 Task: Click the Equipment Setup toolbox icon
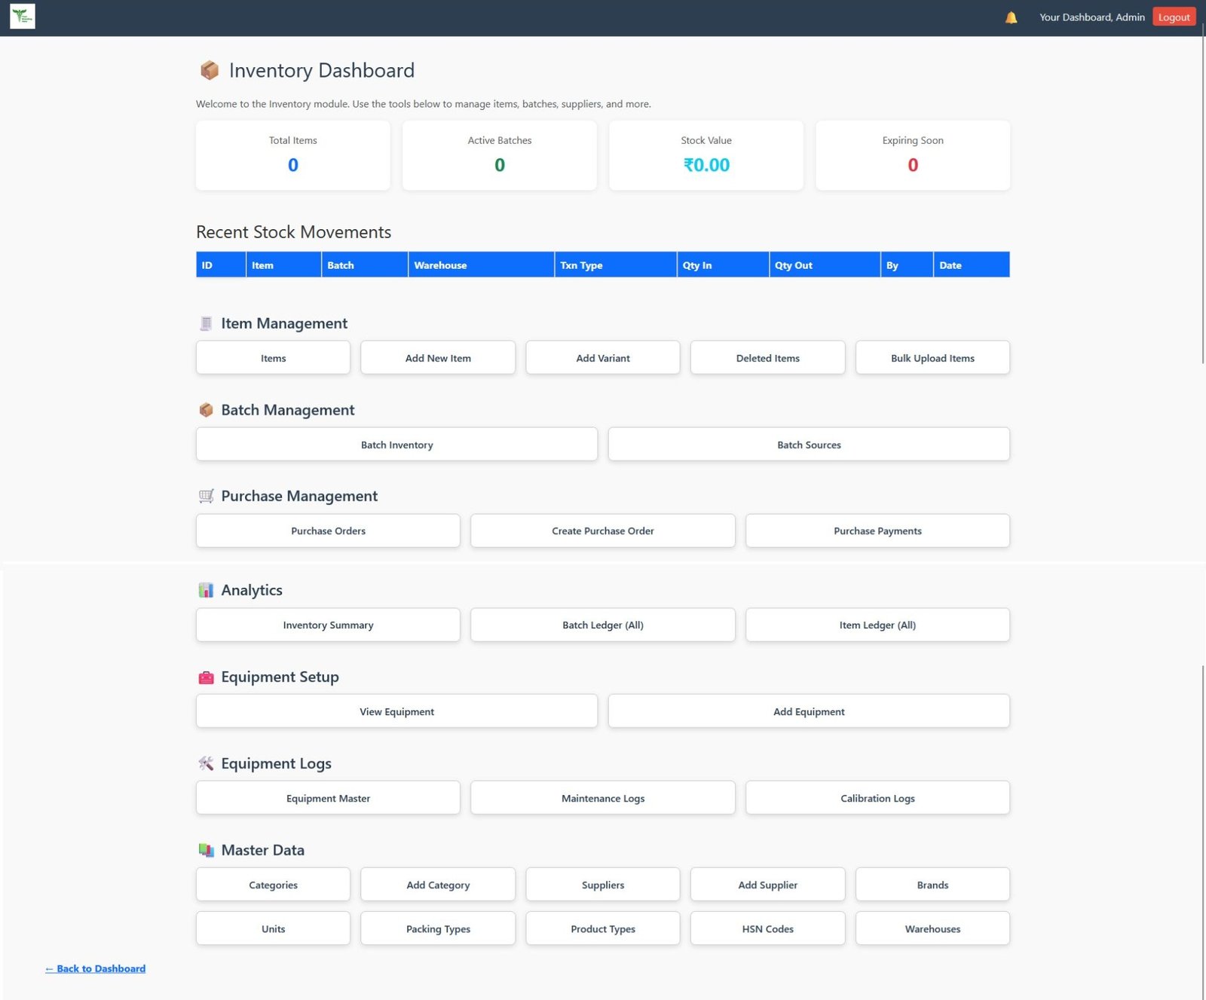point(206,677)
